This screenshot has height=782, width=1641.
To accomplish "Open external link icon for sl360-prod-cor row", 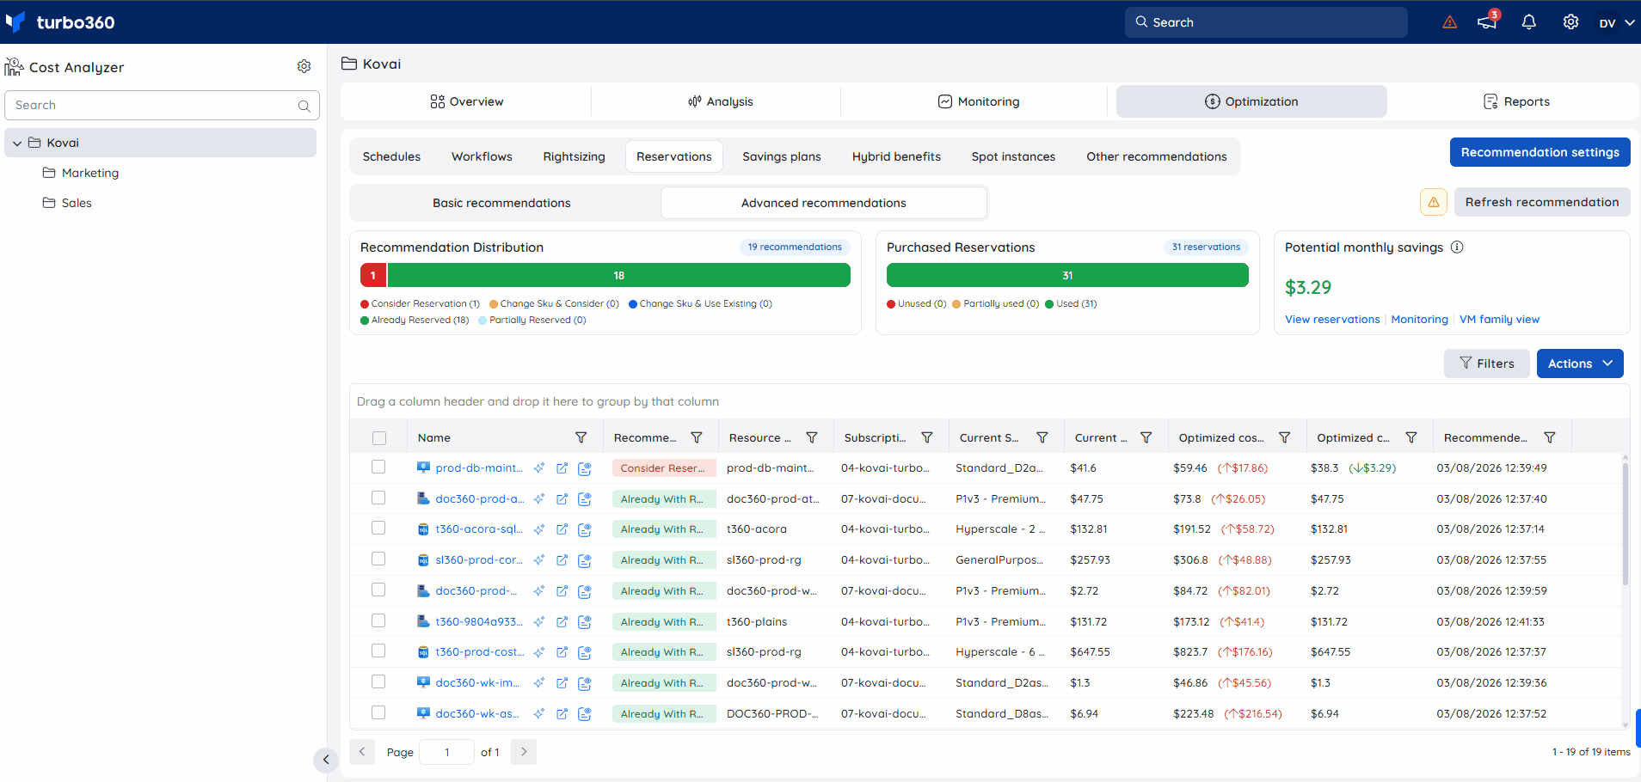I will tap(562, 560).
